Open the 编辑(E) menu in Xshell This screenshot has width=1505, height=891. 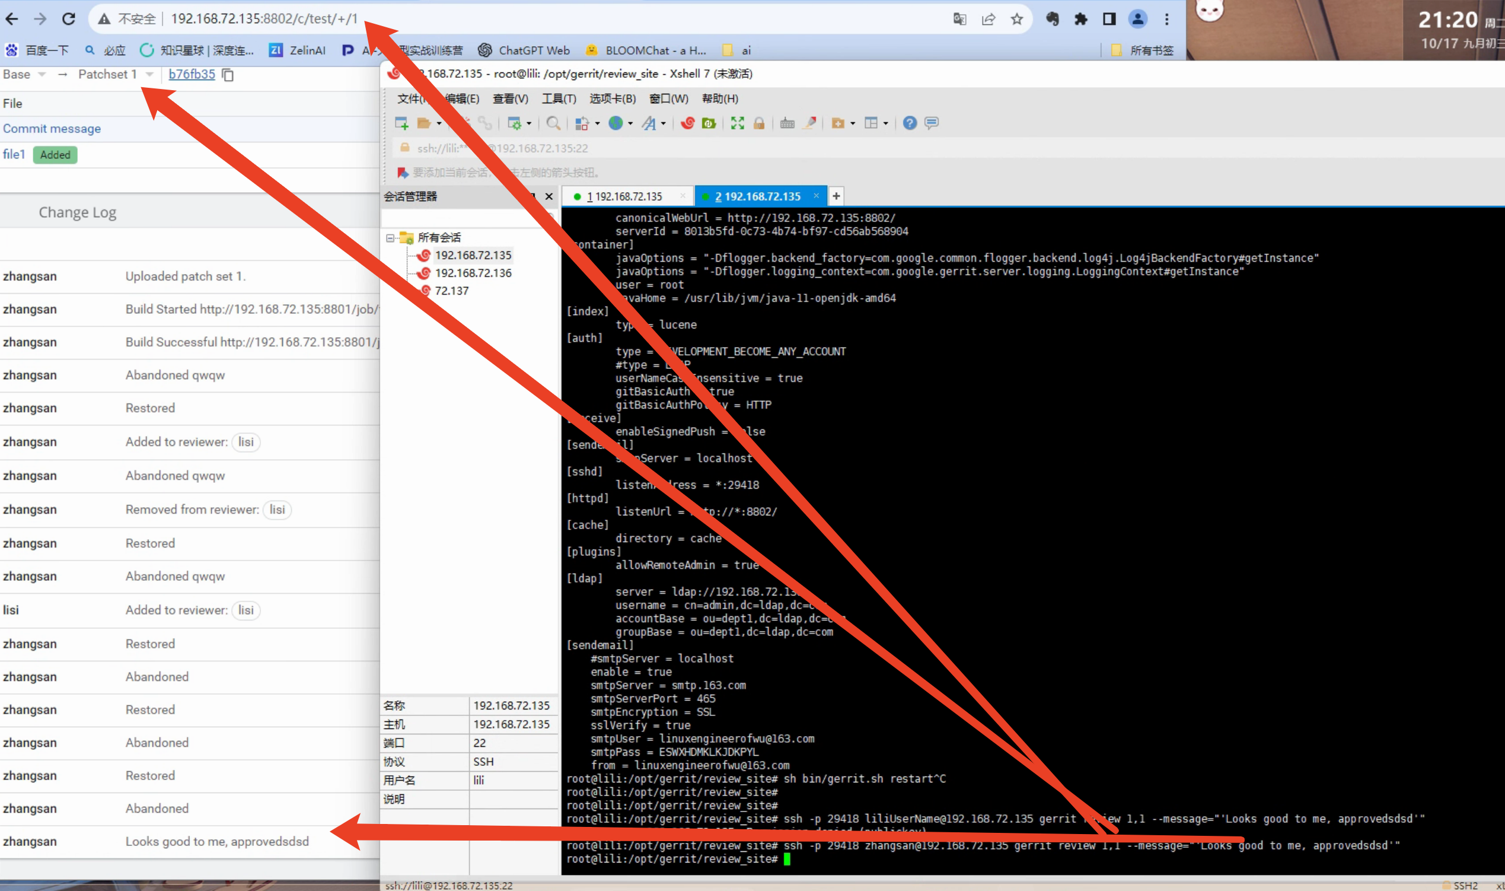pyautogui.click(x=461, y=99)
